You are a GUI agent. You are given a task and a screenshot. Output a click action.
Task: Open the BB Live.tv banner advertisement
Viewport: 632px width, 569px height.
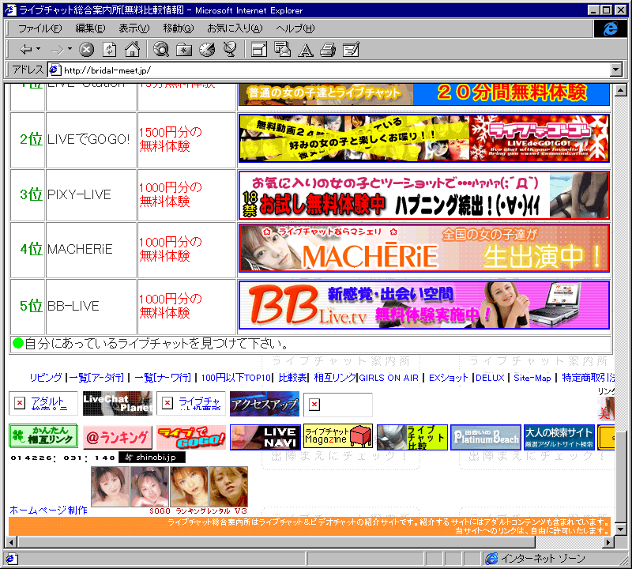tap(424, 305)
